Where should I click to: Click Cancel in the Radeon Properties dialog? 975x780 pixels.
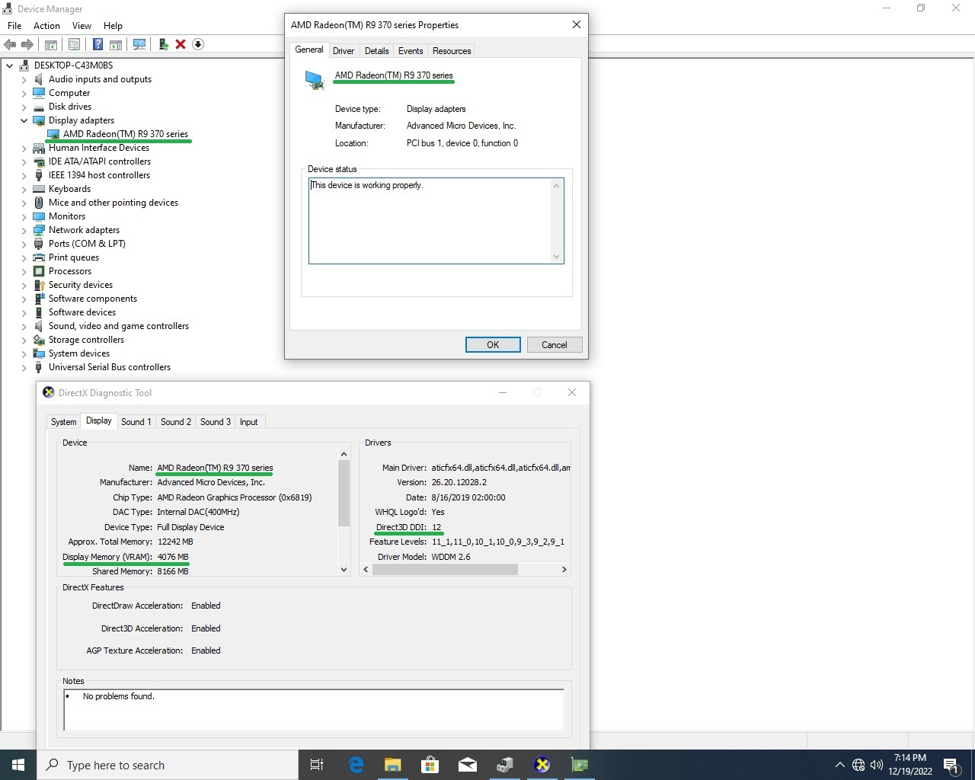point(554,345)
